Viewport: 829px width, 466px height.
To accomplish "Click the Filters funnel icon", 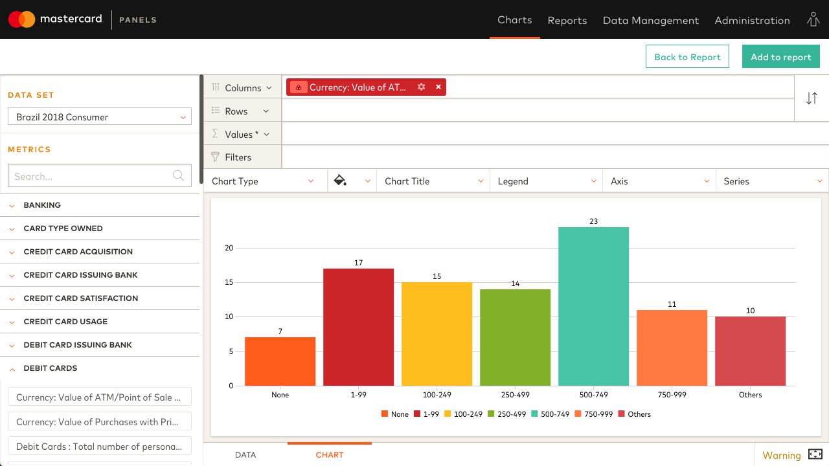I will click(x=214, y=157).
